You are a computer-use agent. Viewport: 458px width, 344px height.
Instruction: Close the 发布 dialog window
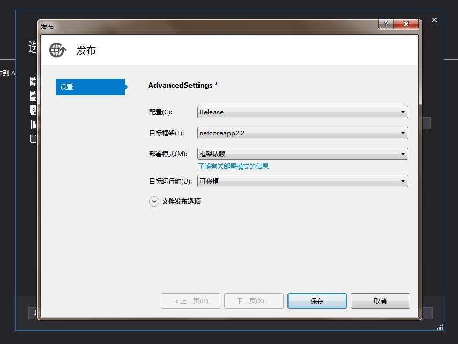(406, 24)
